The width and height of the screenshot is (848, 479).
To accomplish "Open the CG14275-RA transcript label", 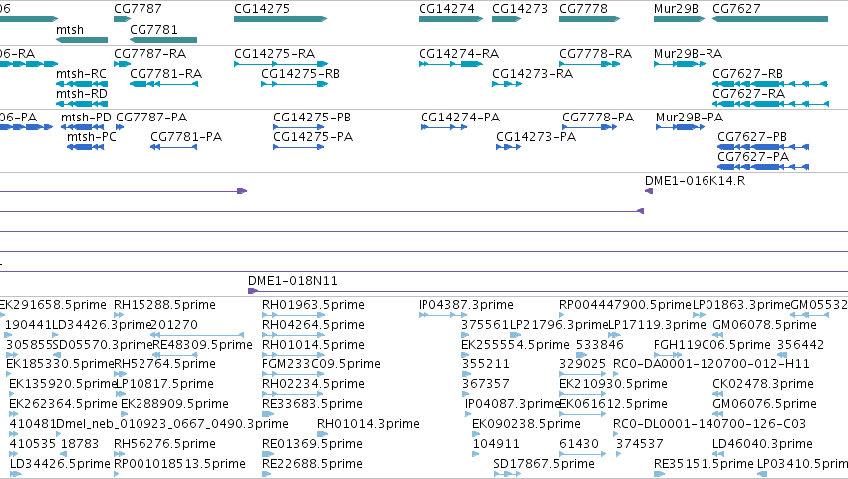I will point(274,54).
